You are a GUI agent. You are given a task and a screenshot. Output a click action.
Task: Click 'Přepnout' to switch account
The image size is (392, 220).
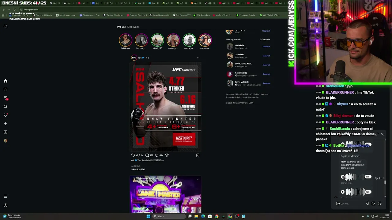[x=266, y=31]
